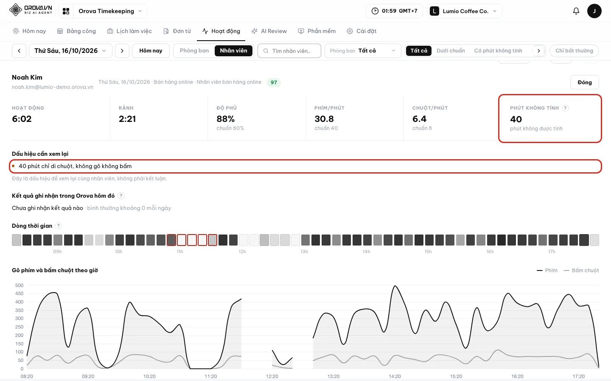
Task: Click the Đóng button
Action: coord(585,83)
